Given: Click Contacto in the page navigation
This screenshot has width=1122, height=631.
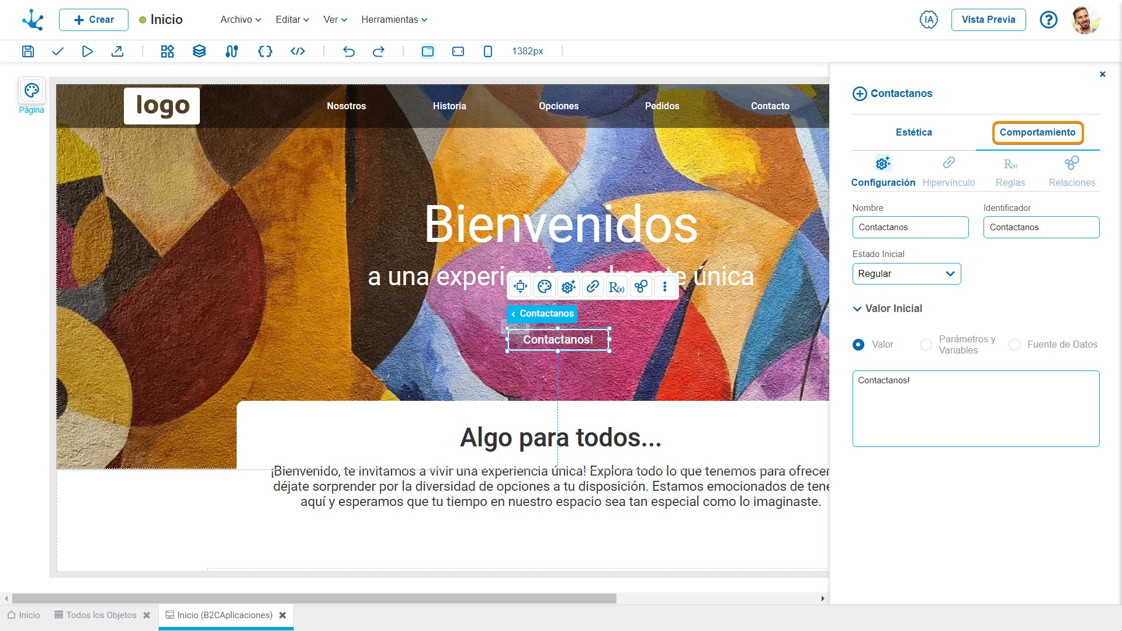Looking at the screenshot, I should click(x=770, y=106).
